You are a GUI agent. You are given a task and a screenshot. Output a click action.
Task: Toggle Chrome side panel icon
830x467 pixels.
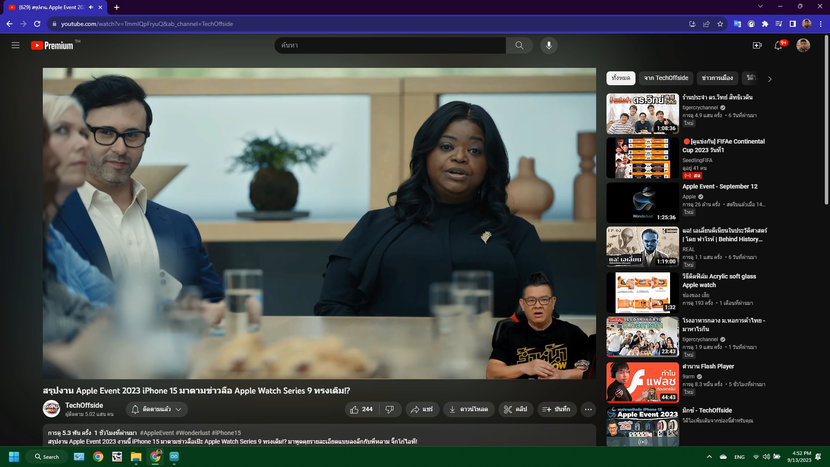793,24
